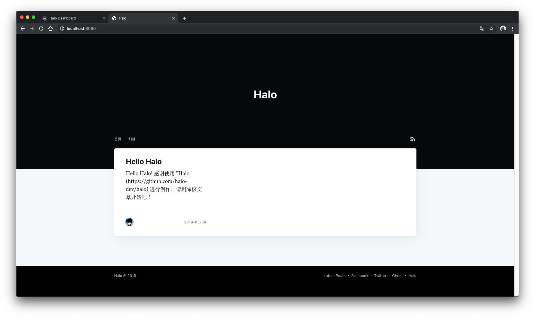Viewport: 535px width, 318px height.
Task: Open the browser profile avatar
Action: (503, 29)
